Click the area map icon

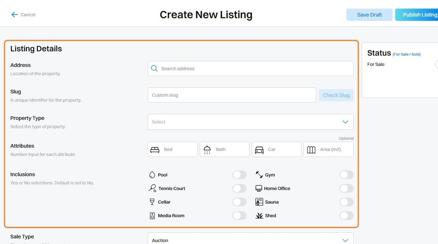[311, 150]
